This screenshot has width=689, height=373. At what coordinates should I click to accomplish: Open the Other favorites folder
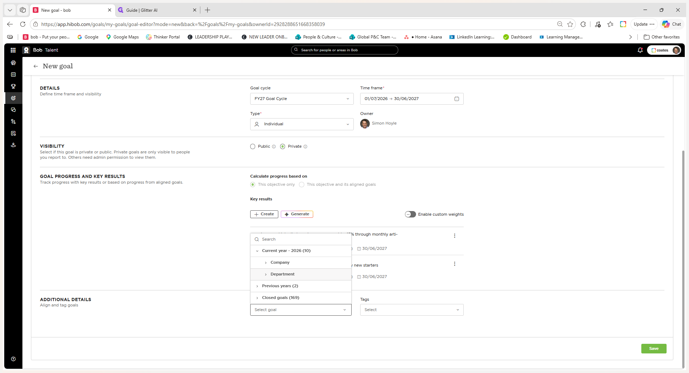[662, 37]
